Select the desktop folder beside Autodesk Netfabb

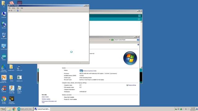[11, 78]
